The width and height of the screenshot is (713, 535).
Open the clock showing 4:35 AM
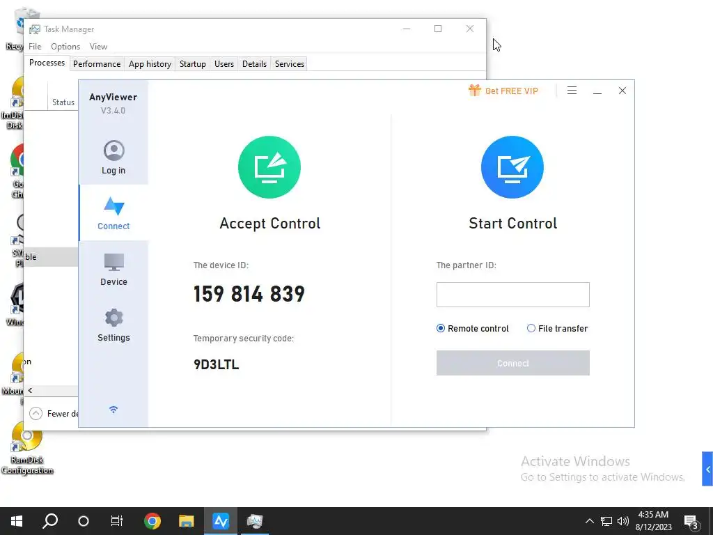tap(653, 521)
